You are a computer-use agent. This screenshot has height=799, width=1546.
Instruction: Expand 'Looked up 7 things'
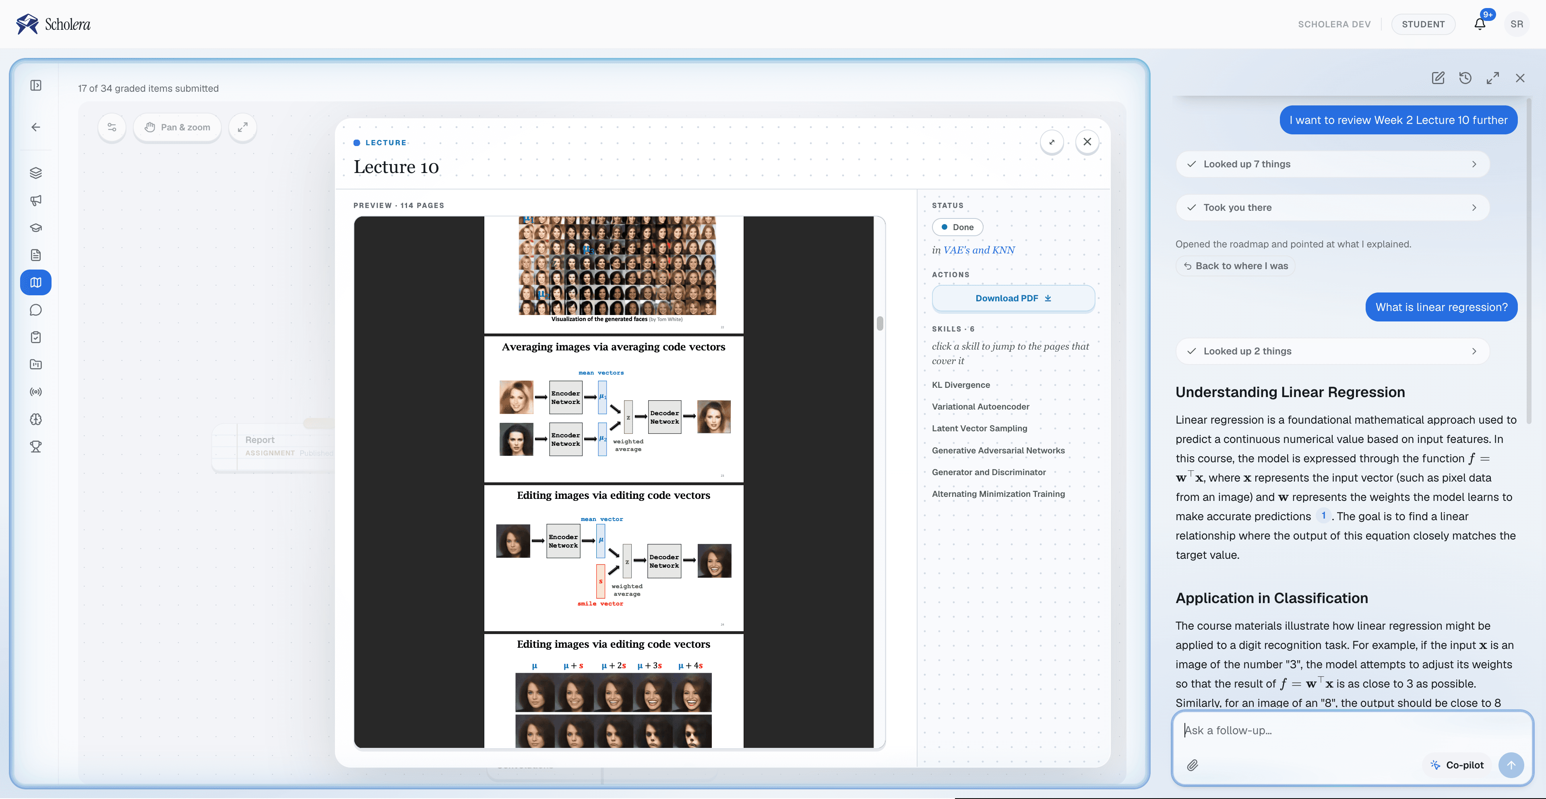1332,164
